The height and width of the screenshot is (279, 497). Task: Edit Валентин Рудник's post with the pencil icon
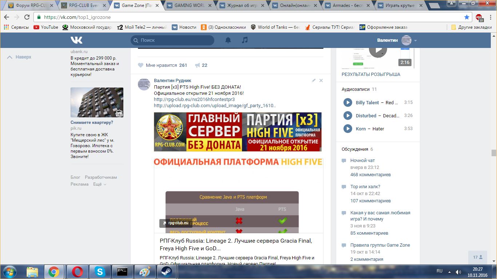314,80
